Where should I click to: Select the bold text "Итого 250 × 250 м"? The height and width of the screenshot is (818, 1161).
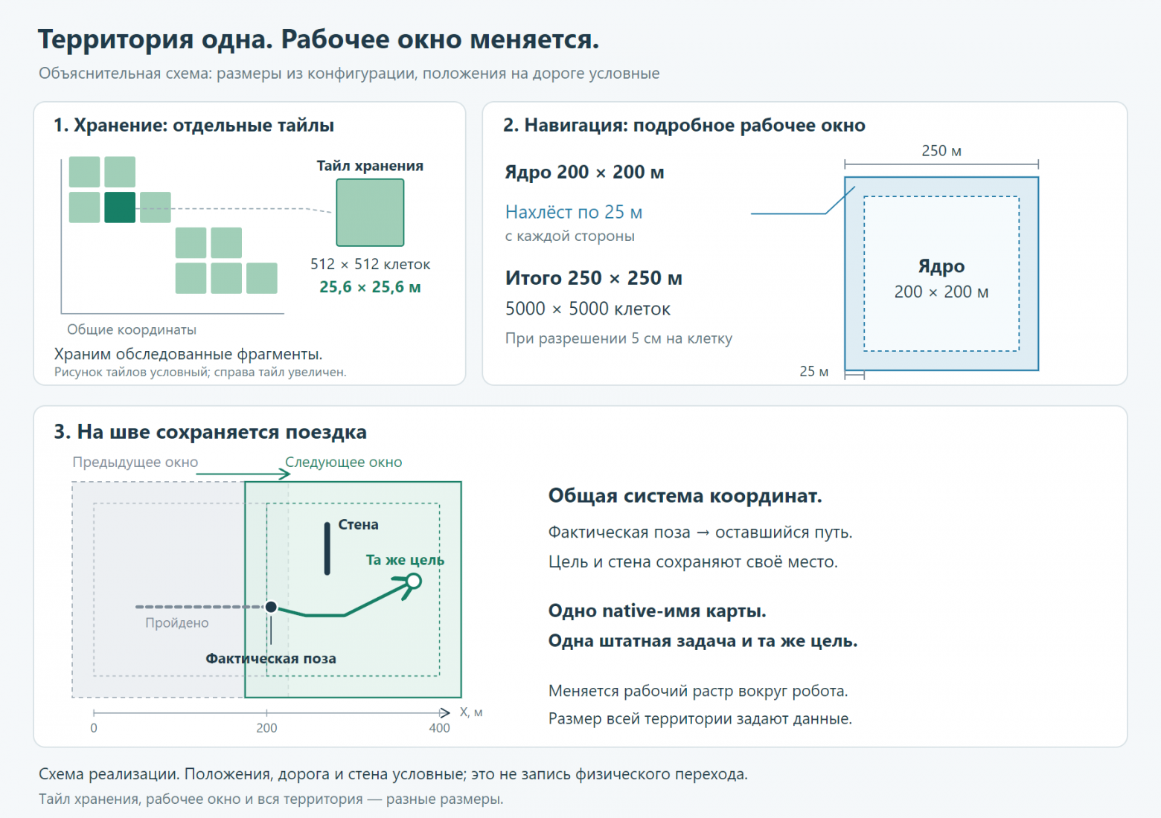pos(594,278)
